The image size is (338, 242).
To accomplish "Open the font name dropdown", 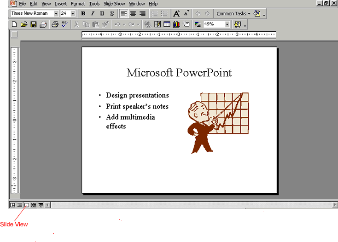I will pyautogui.click(x=56, y=14).
